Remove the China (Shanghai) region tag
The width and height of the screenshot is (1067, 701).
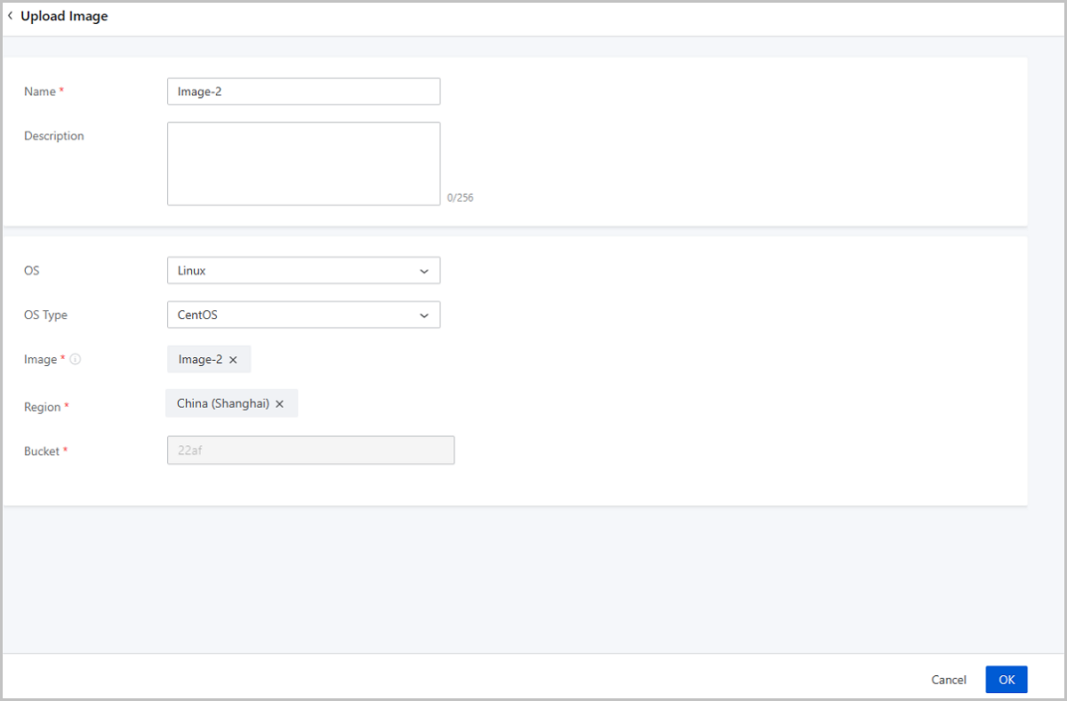(x=279, y=404)
